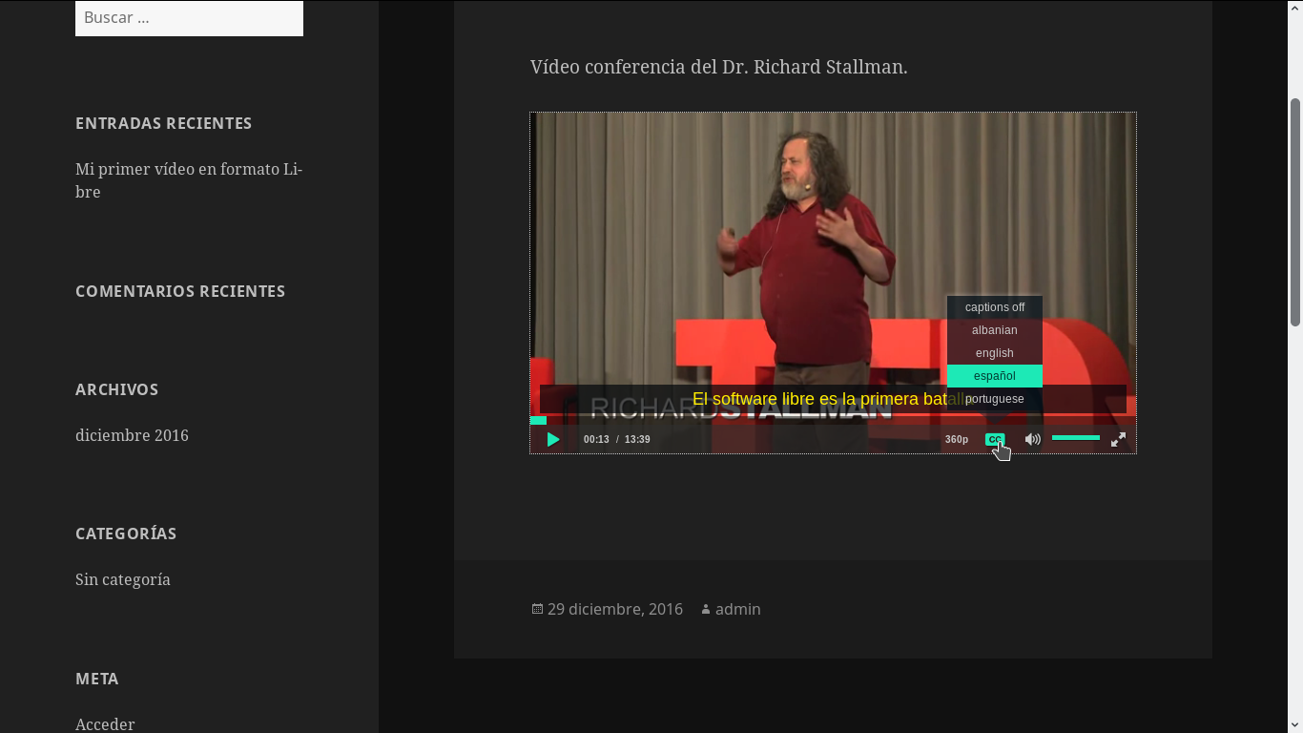Open the 360p quality selector
The height and width of the screenshot is (733, 1303).
click(x=957, y=439)
